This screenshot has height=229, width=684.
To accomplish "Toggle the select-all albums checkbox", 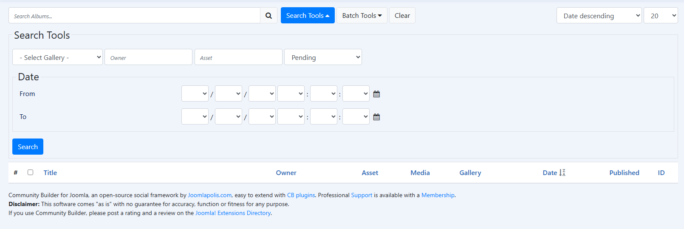I will 30,172.
